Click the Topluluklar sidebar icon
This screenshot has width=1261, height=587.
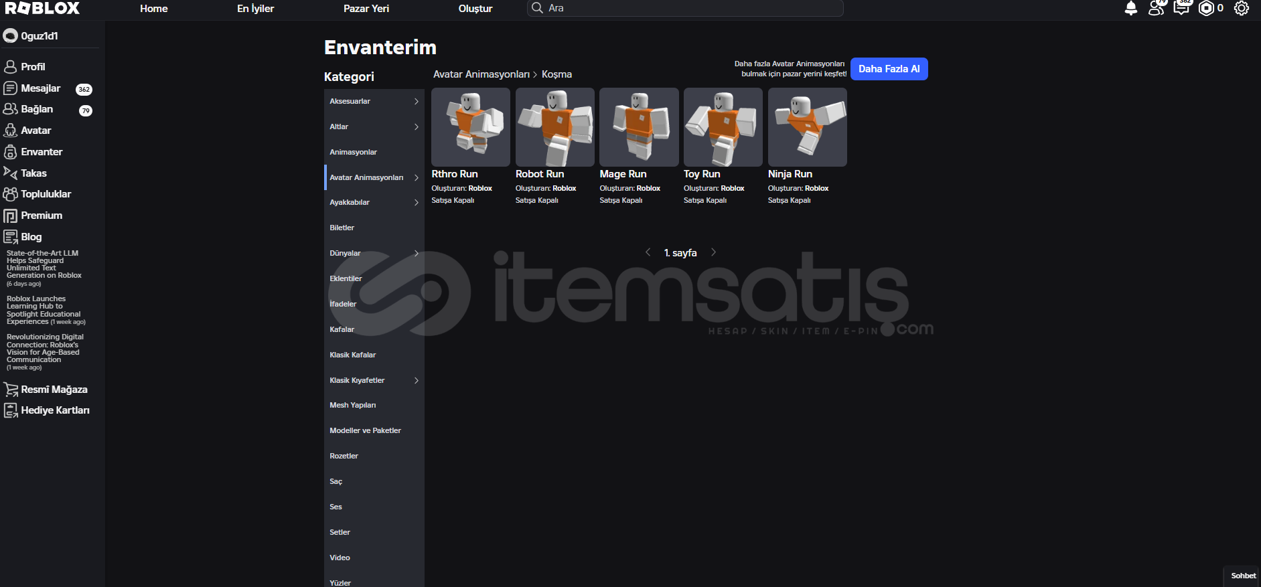coord(10,194)
